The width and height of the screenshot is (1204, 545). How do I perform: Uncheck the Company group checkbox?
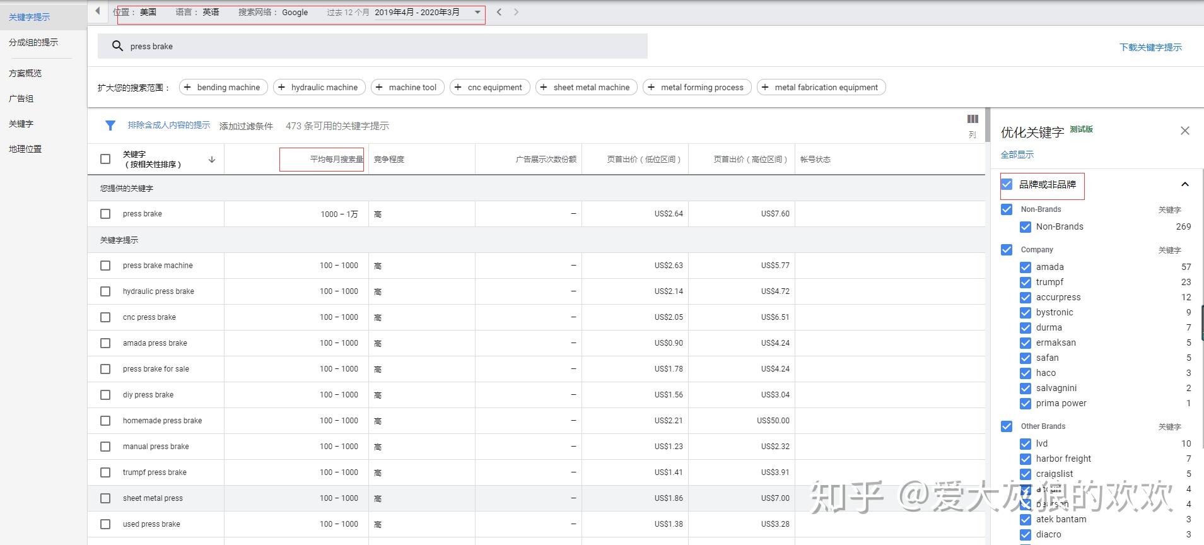coord(1007,250)
